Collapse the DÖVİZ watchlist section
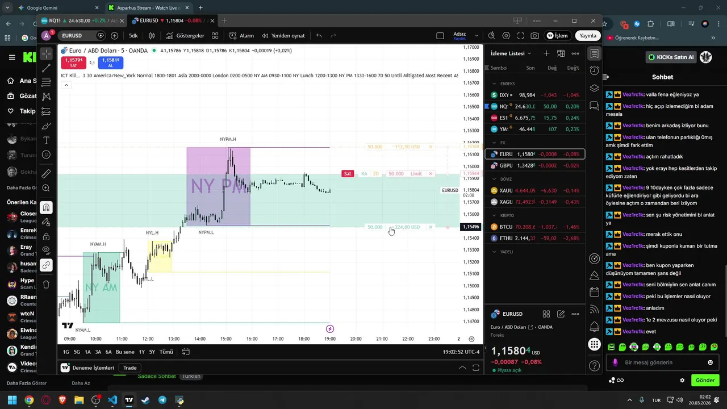 494,179
